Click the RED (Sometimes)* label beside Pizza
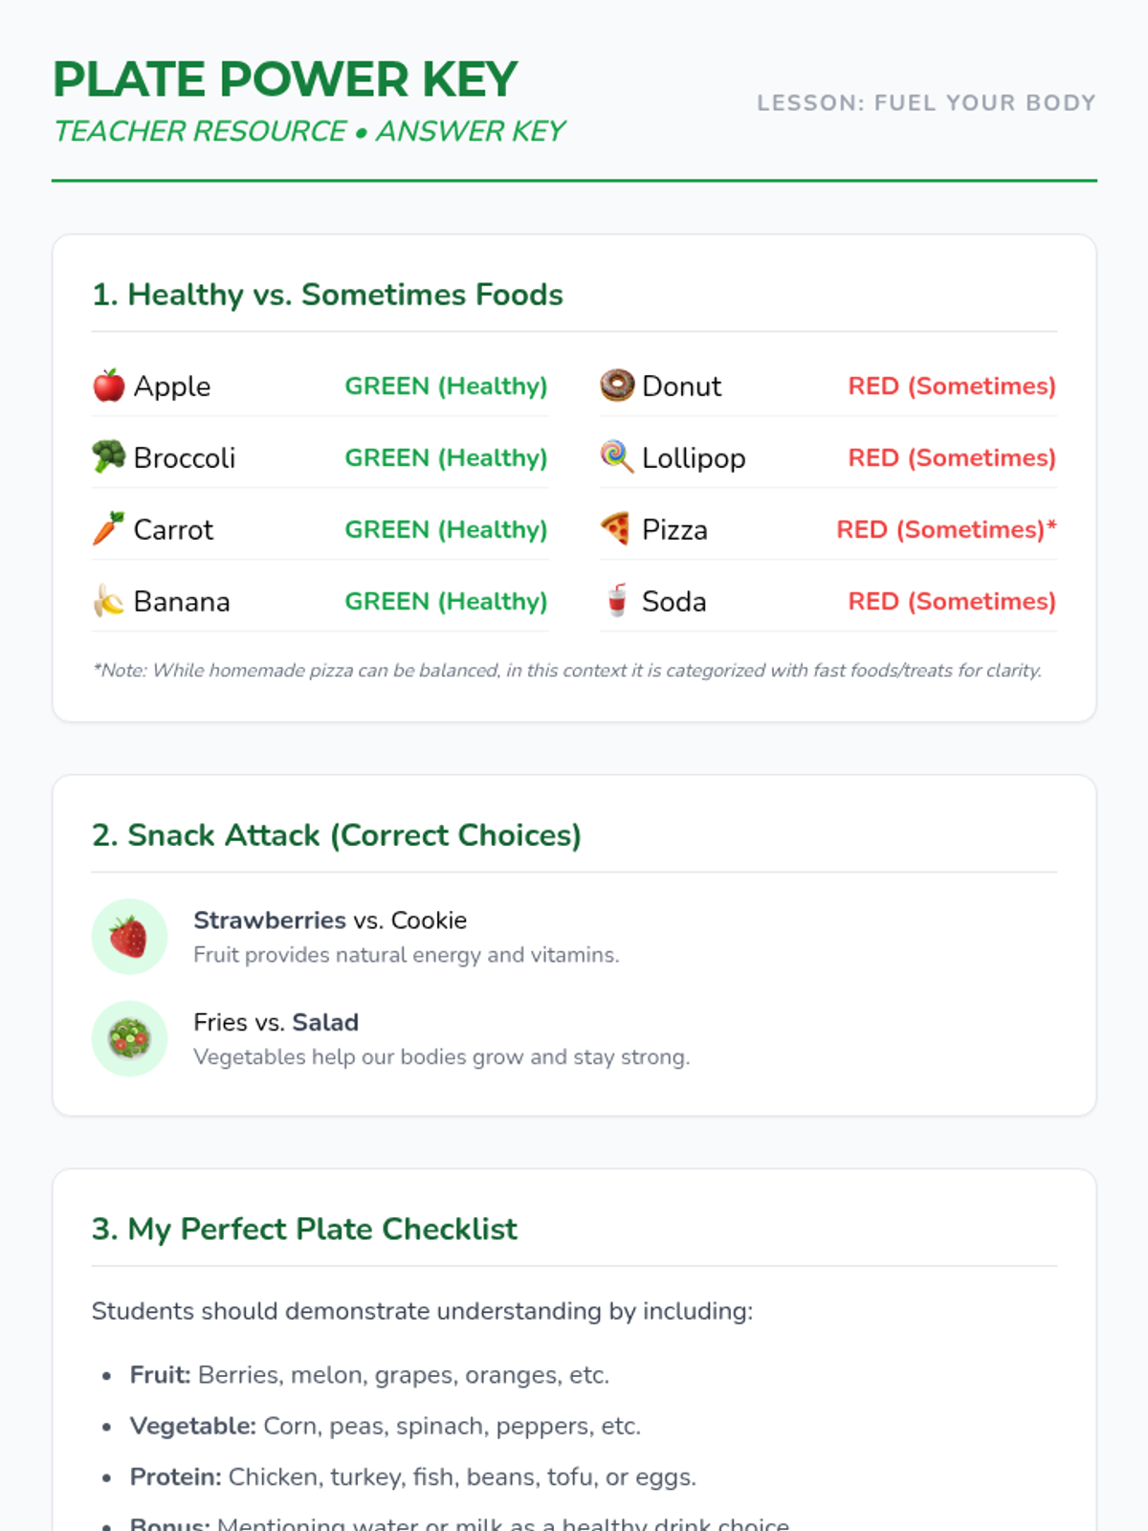 946,529
